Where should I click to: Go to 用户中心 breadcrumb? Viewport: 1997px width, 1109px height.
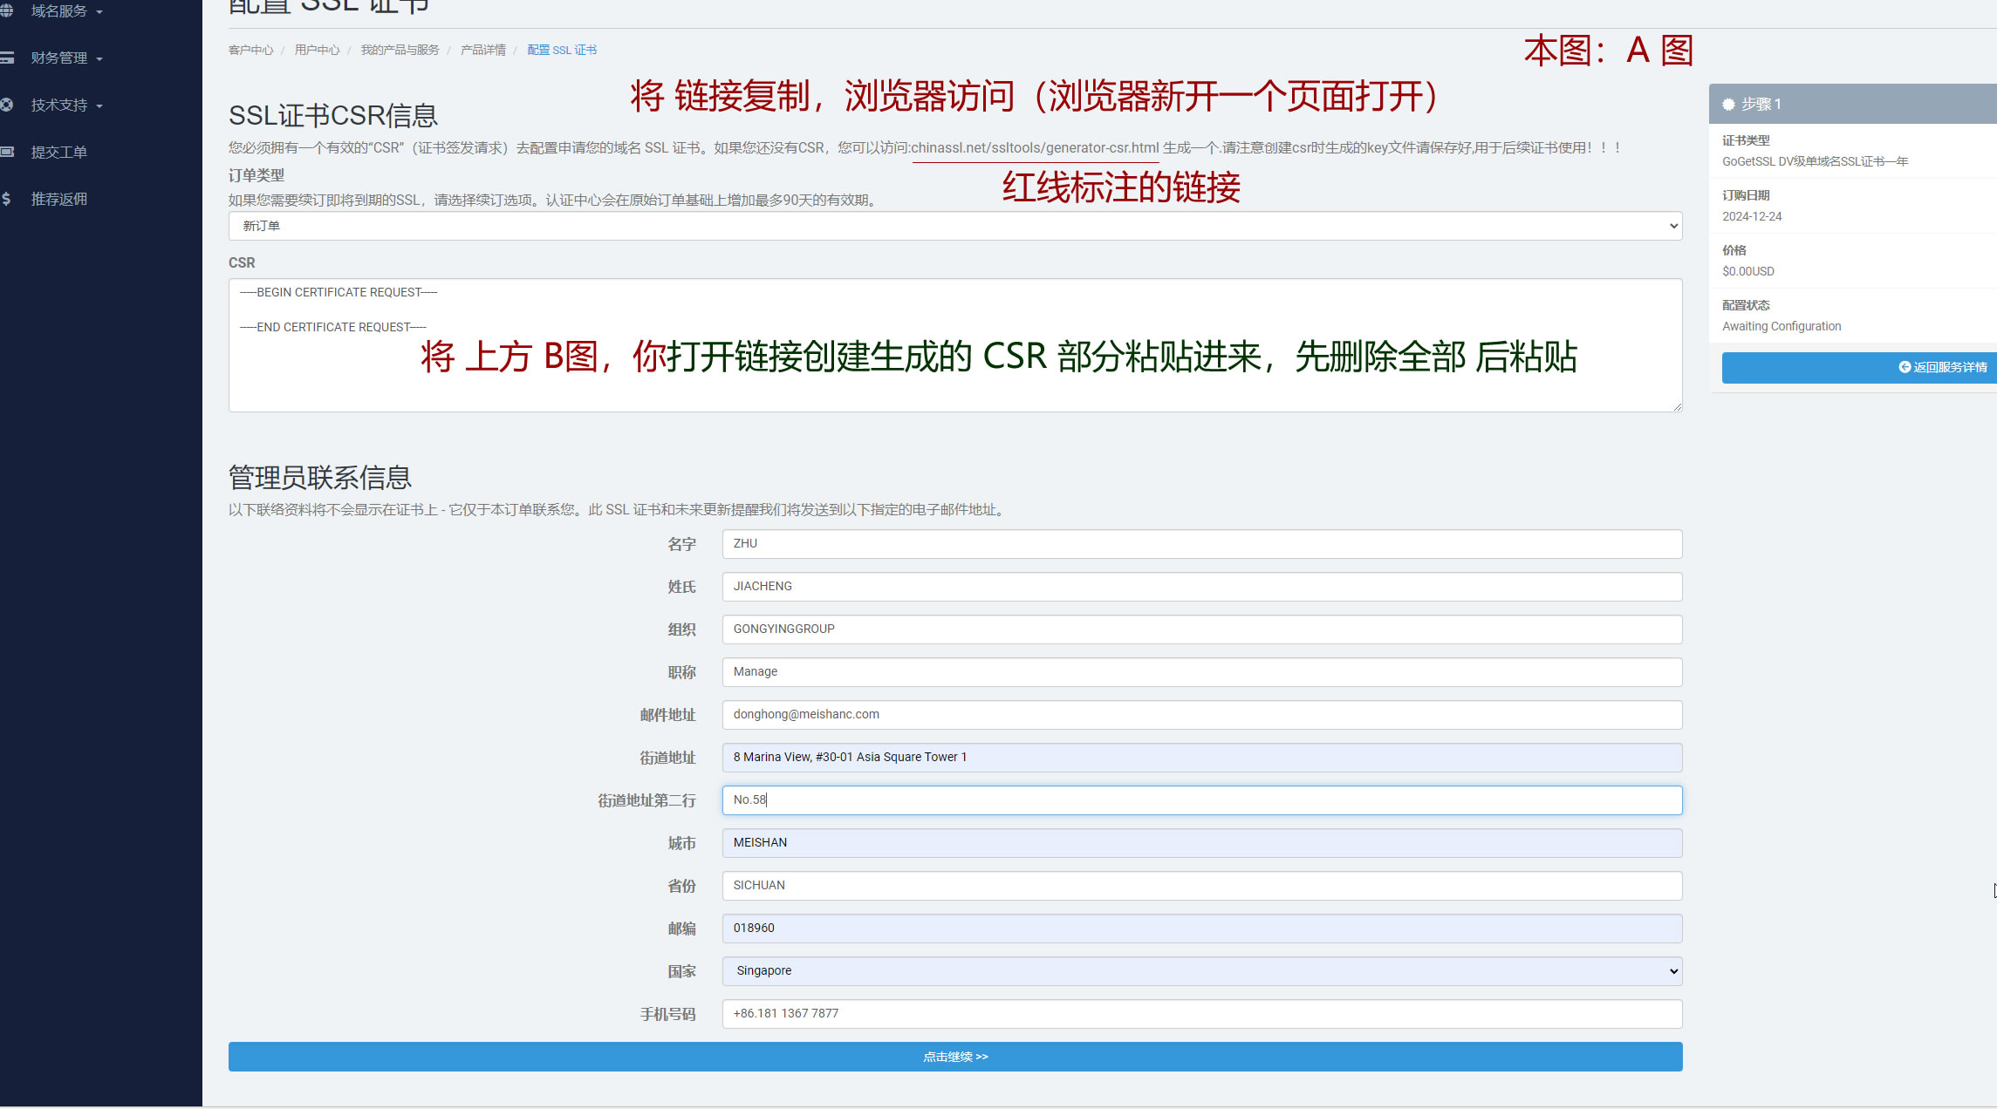tap(317, 50)
